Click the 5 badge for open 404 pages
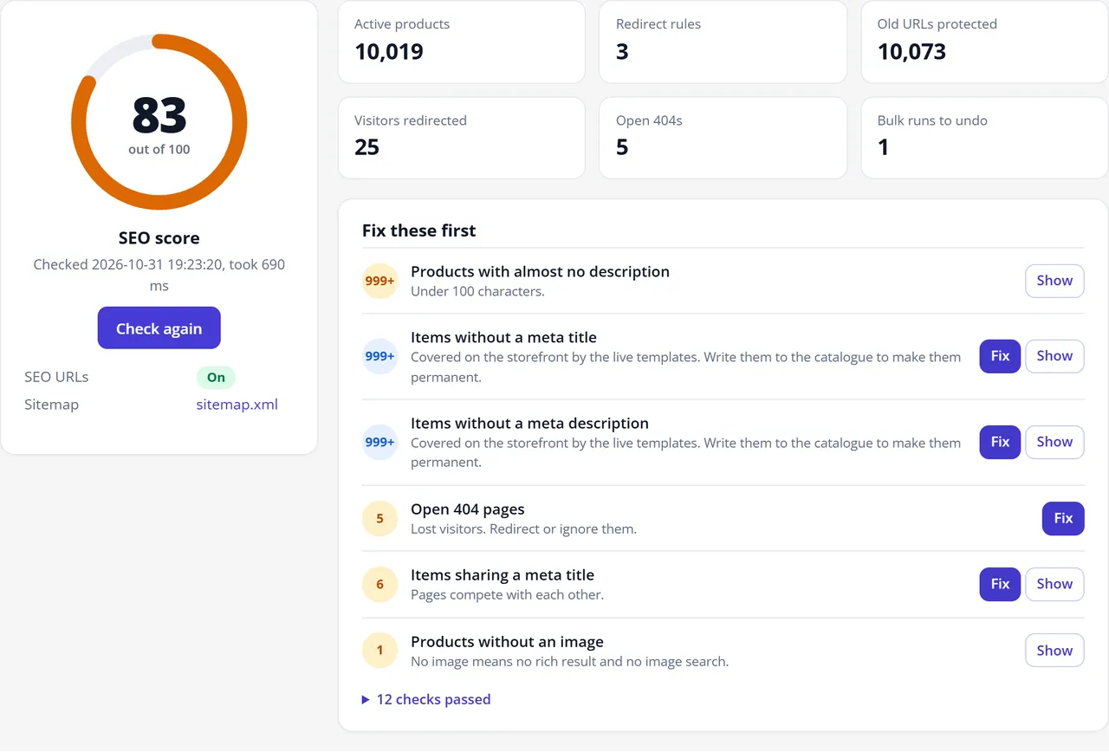The width and height of the screenshot is (1109, 752). tap(379, 518)
